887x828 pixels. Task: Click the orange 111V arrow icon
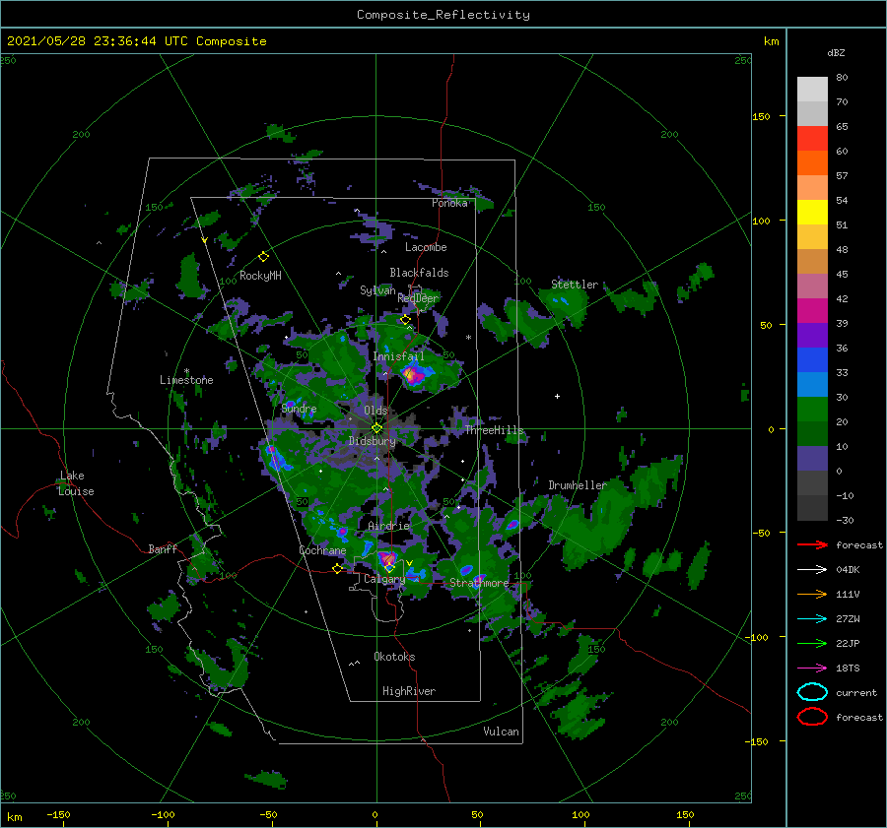812,594
